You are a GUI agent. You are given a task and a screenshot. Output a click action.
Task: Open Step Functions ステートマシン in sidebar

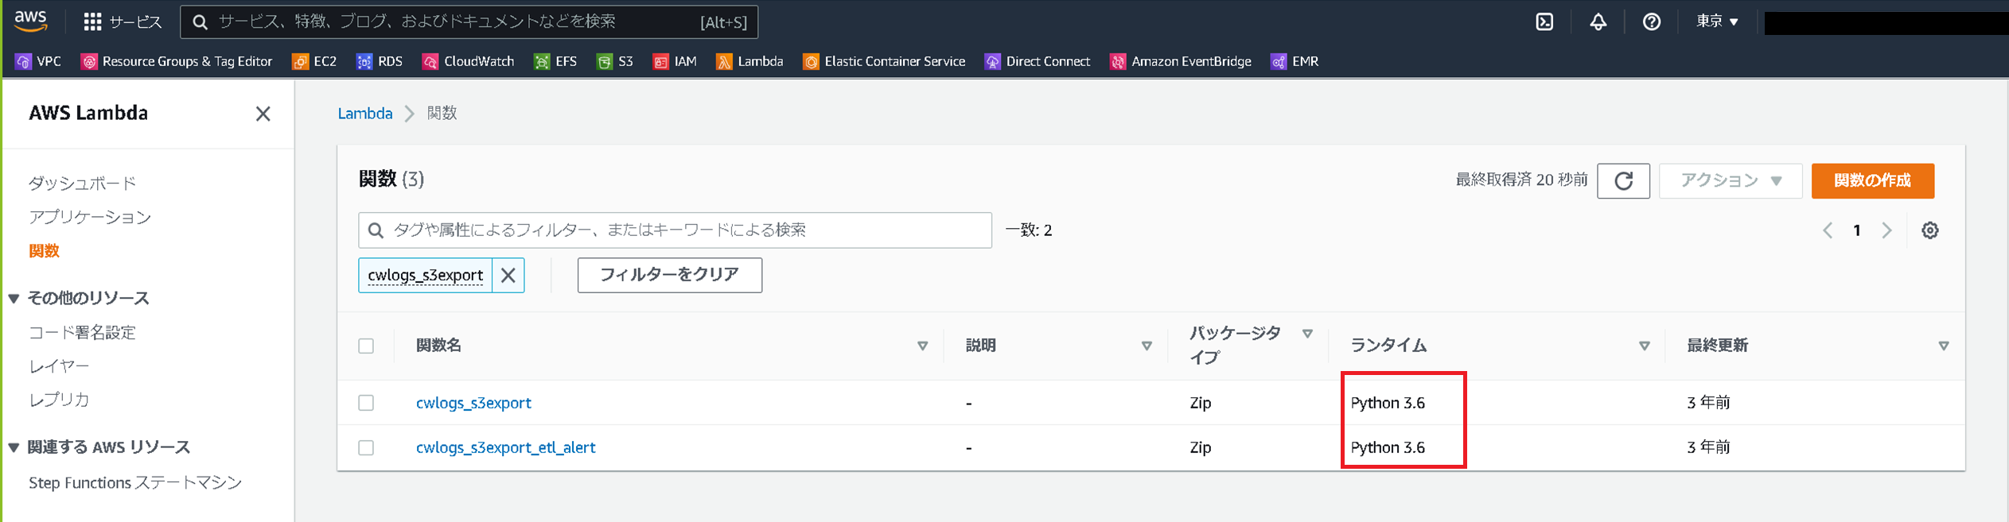(x=135, y=483)
